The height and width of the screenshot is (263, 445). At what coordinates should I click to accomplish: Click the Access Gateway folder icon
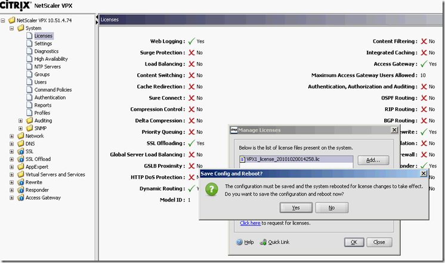(20, 197)
